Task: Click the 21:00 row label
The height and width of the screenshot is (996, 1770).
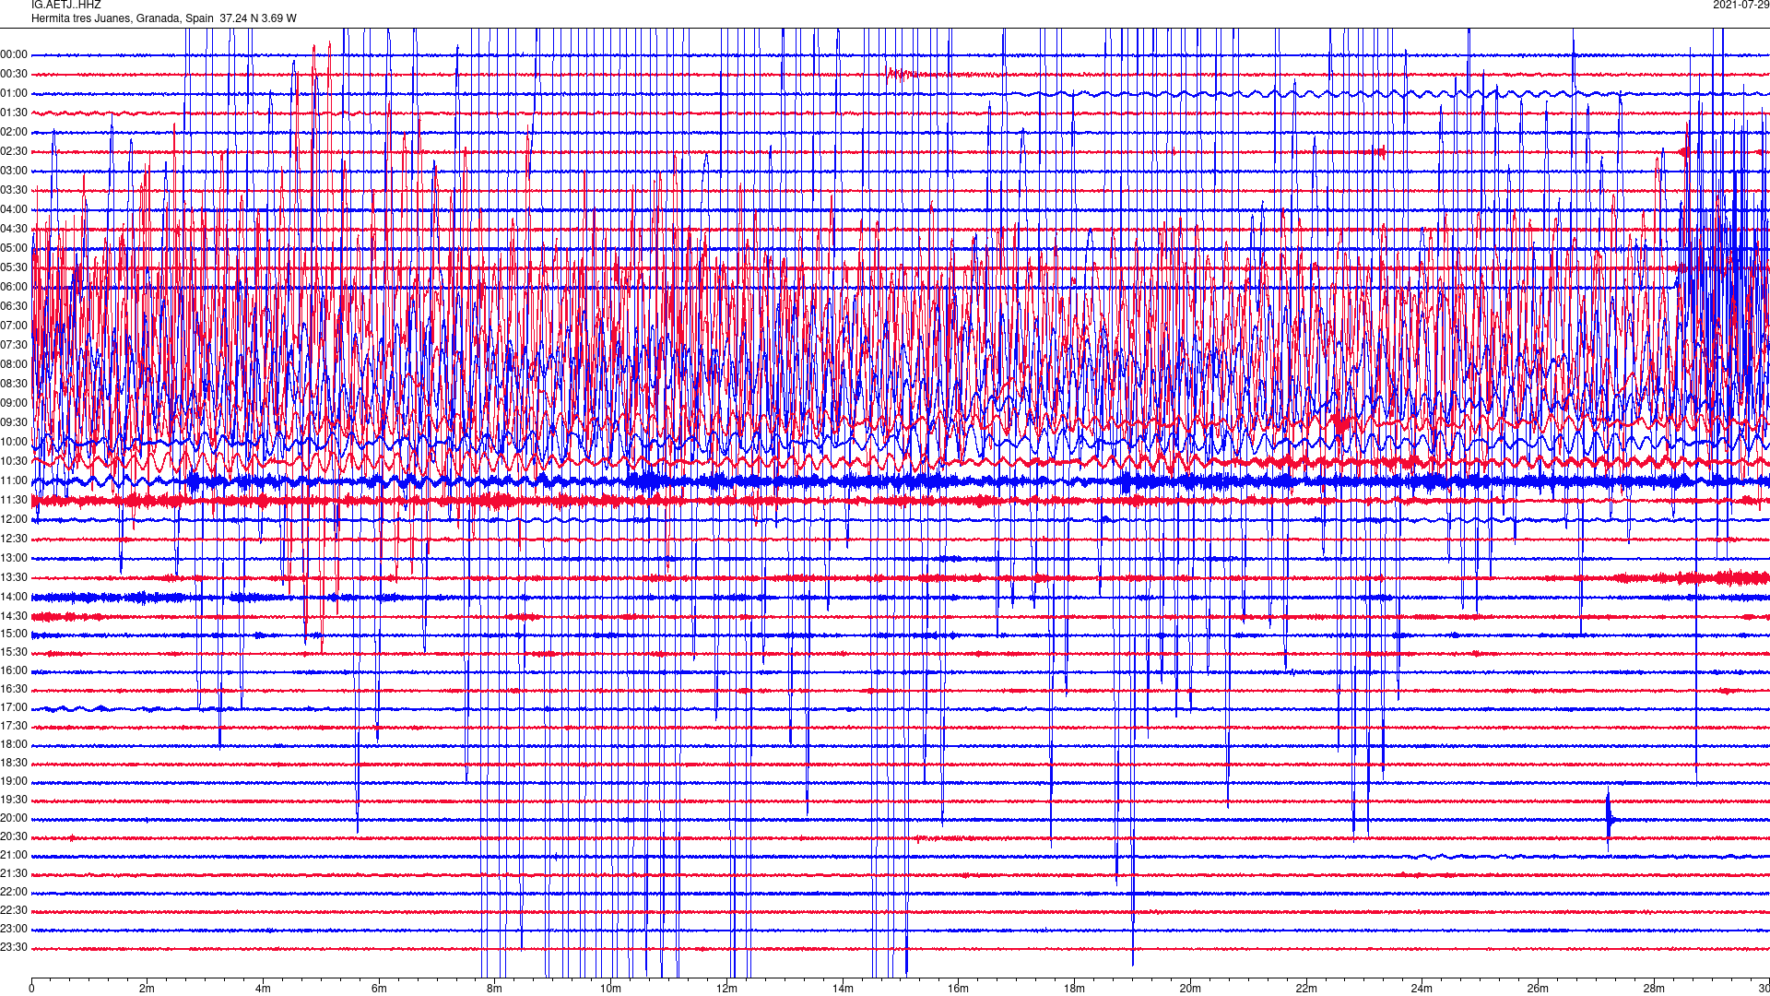Action: tap(14, 855)
